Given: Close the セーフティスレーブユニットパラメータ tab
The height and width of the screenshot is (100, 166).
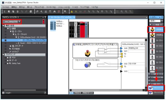Looking at the screenshot, I should pyautogui.click(x=74, y=18).
